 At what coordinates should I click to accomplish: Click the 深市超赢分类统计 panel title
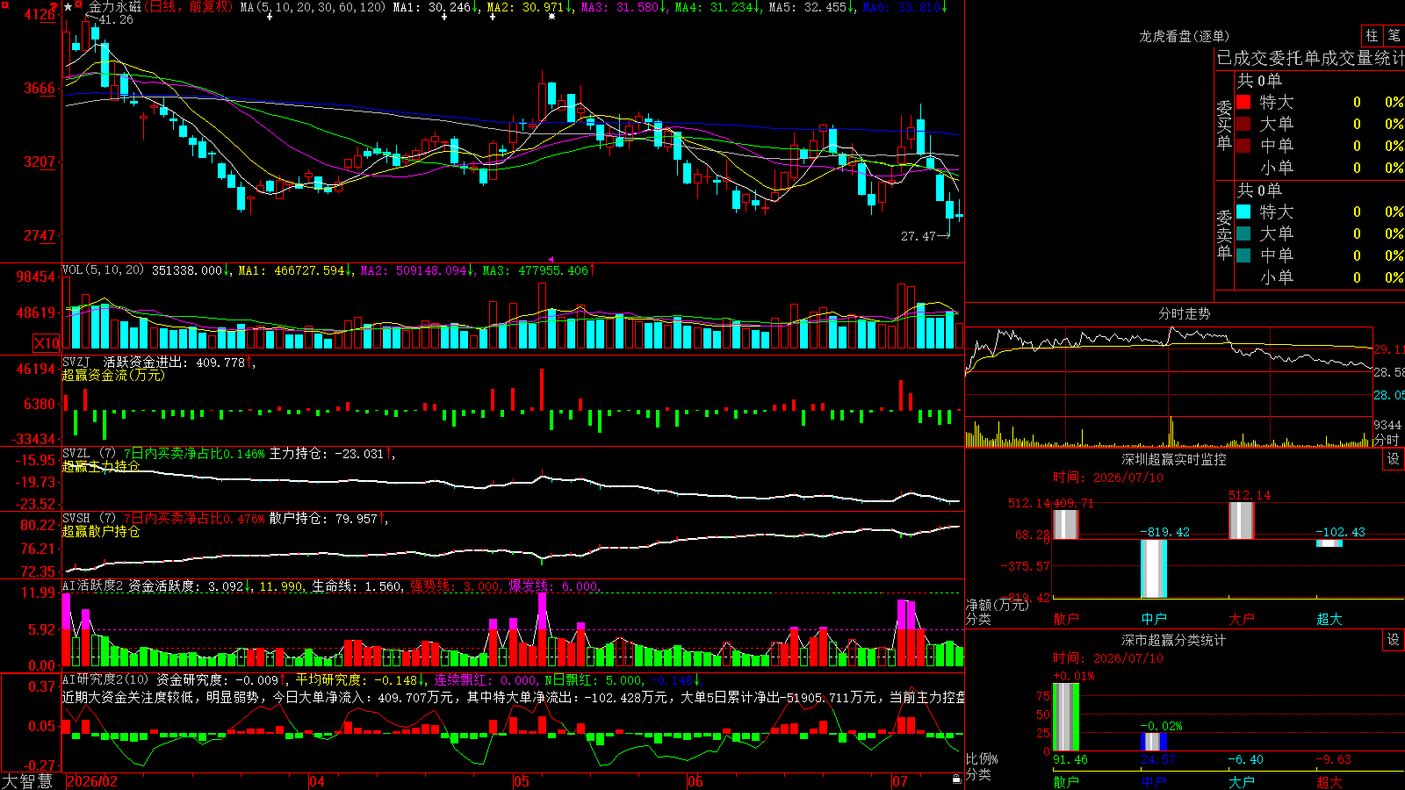[1173, 640]
